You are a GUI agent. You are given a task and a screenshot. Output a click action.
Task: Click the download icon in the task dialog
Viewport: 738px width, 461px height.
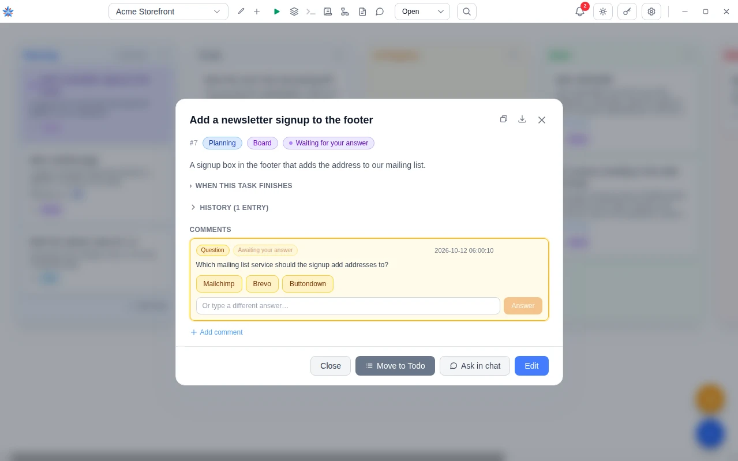[522, 119]
